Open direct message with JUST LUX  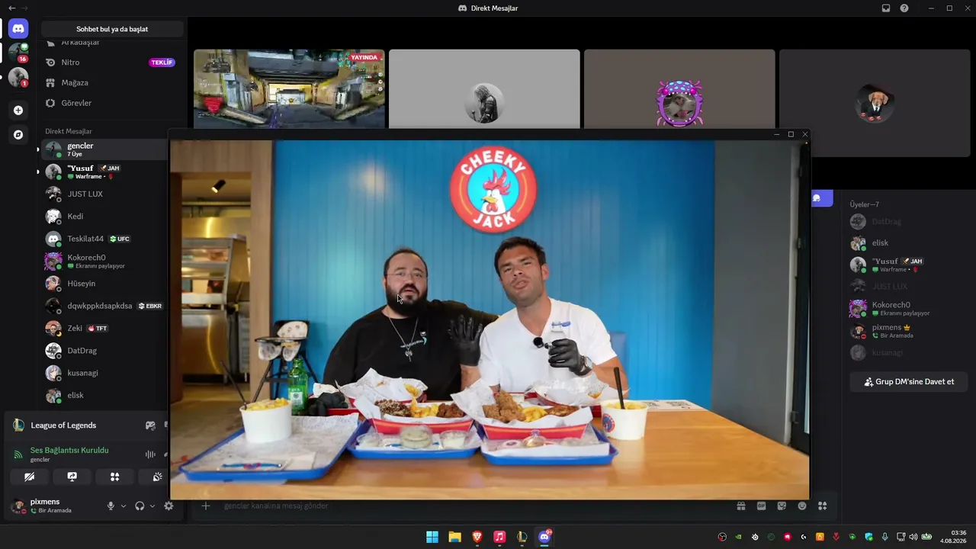click(105, 194)
